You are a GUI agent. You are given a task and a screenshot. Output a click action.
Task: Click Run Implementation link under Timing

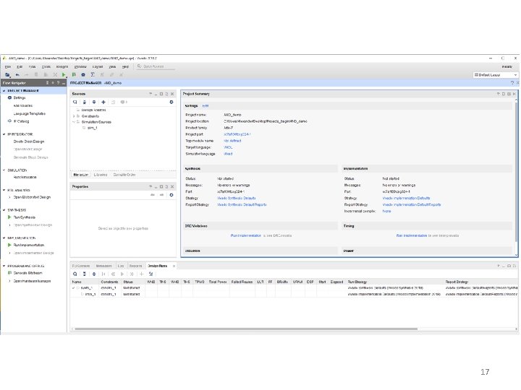pyautogui.click(x=412, y=235)
